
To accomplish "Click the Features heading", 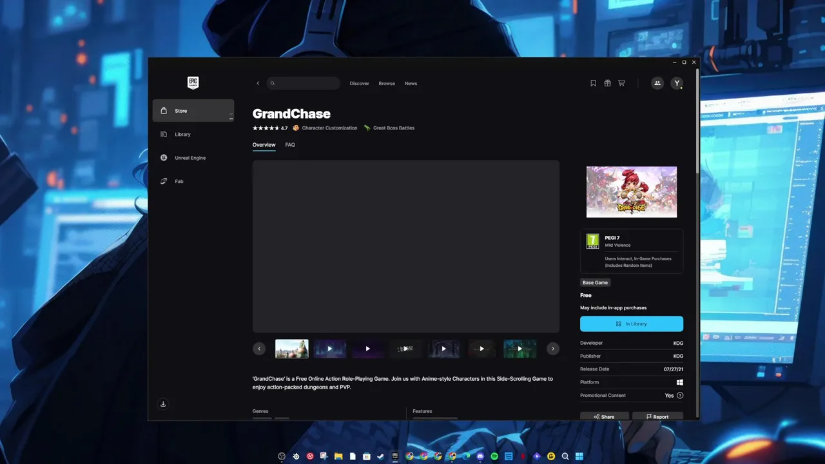I will pos(422,411).
